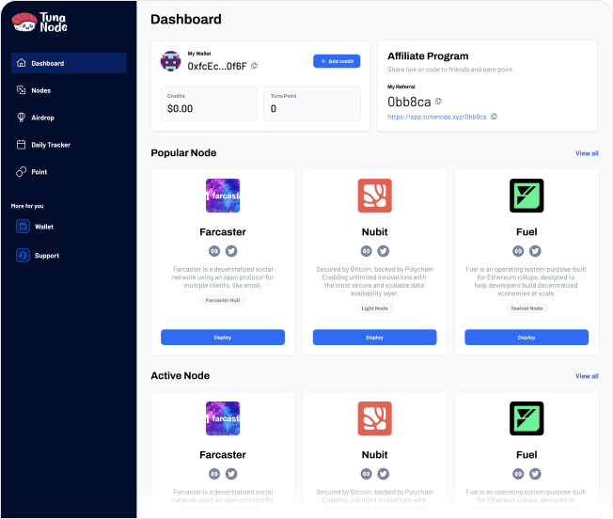View all Popular Node entries
The image size is (613, 519).
[587, 153]
